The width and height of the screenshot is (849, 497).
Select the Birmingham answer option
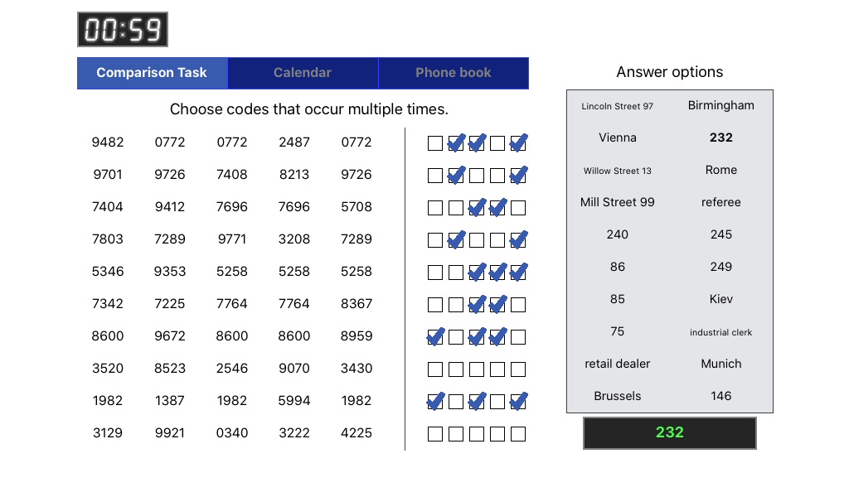[x=721, y=105]
